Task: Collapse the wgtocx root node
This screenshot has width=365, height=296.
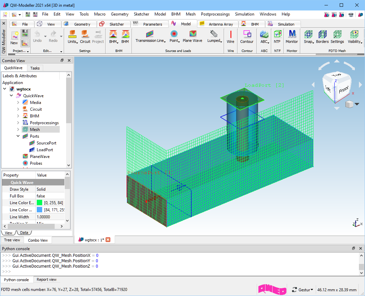Action: pos(5,89)
